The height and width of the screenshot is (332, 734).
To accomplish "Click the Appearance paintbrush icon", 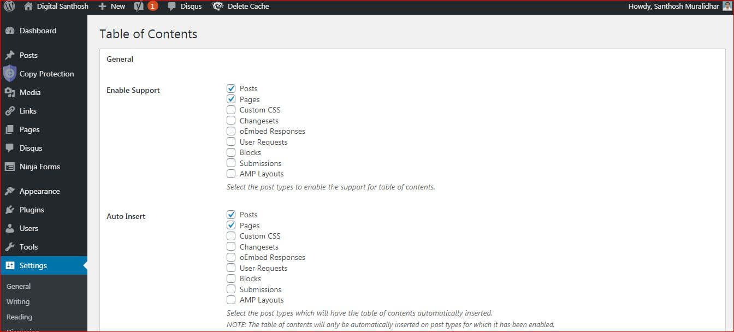I will click(9, 191).
